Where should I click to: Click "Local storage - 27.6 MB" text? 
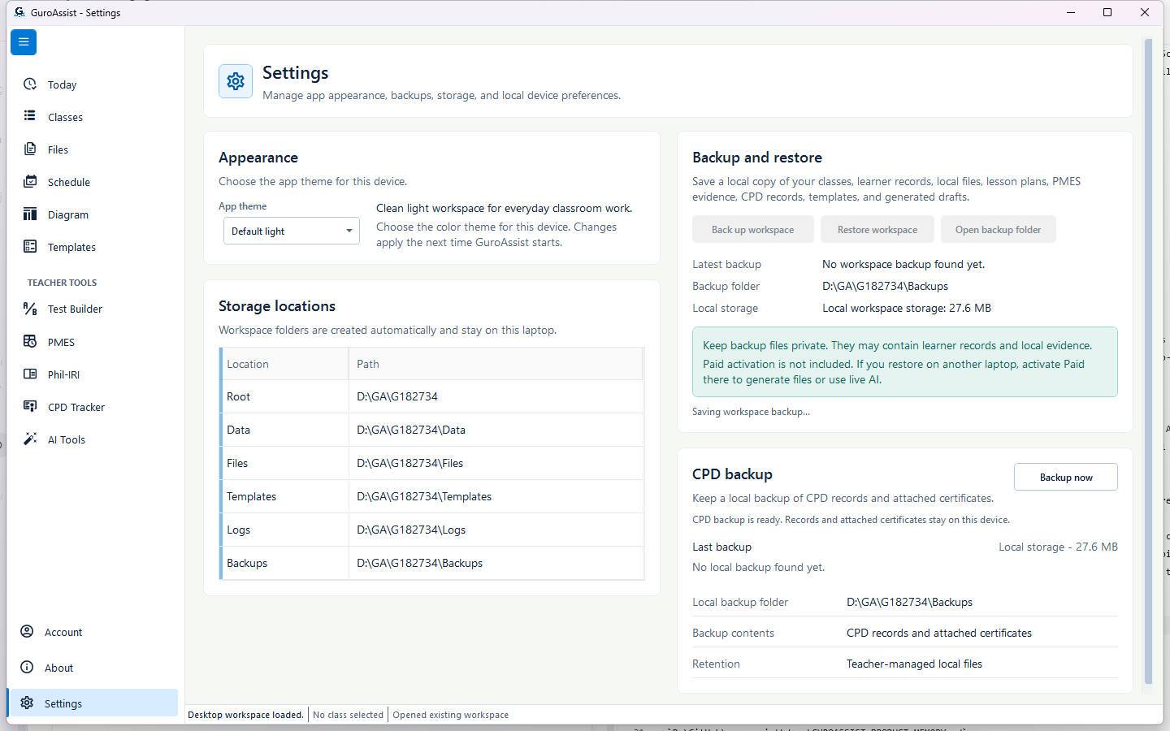tap(1058, 547)
